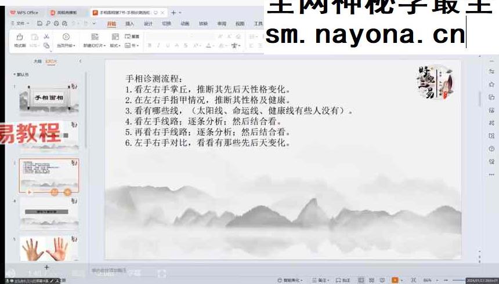Image resolution: width=499 pixels, height=284 pixels.
Task: Open 智能美化 in status bar
Action: pyautogui.click(x=290, y=280)
